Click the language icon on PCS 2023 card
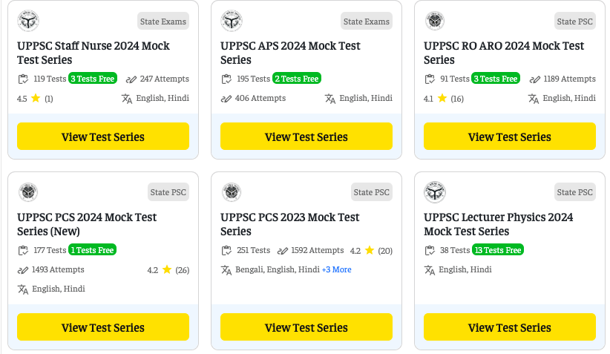 (226, 269)
